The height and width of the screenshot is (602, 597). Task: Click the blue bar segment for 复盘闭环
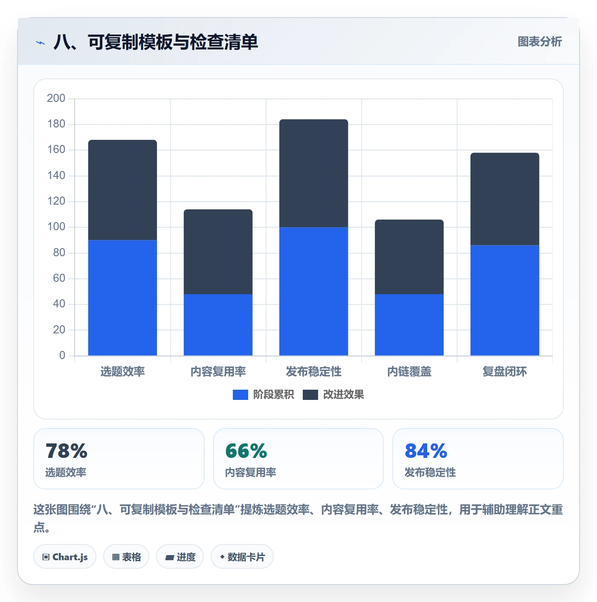(504, 300)
